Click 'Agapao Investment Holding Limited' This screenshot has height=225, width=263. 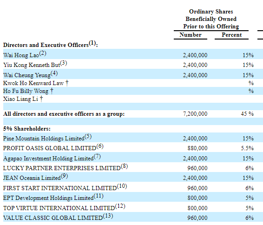pyautogui.click(x=48, y=159)
